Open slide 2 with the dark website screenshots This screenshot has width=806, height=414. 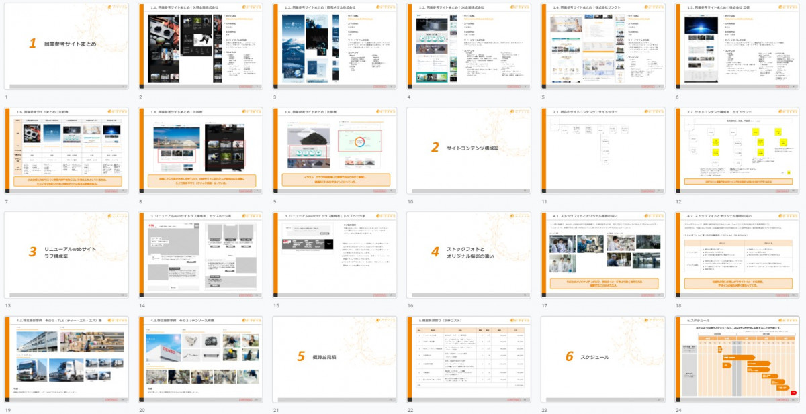(200, 46)
